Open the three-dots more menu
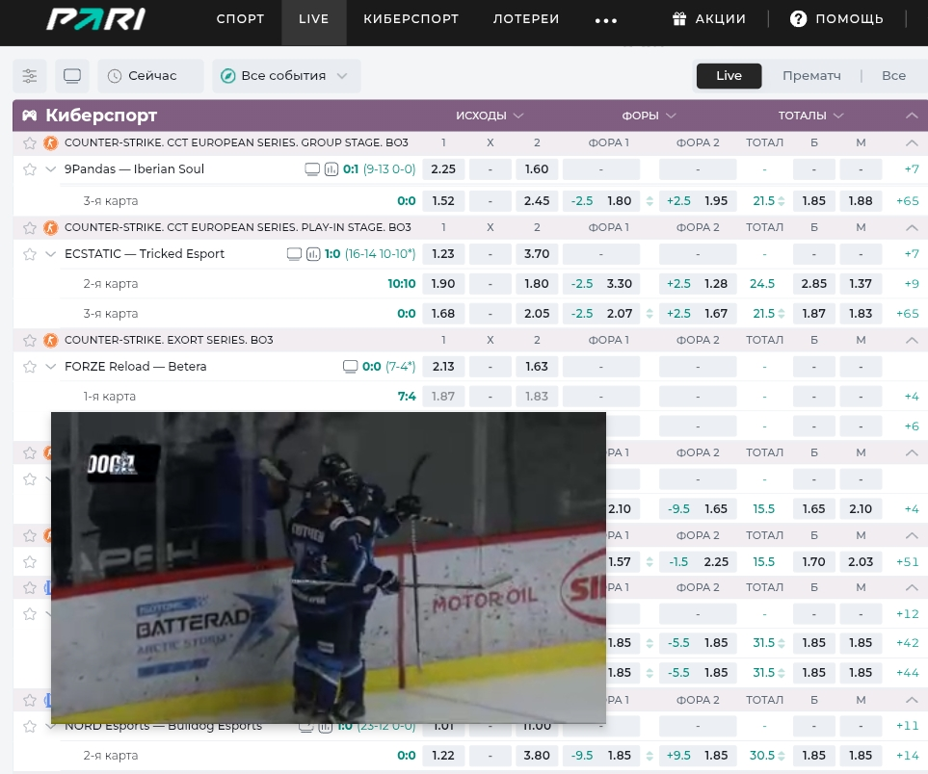 (606, 20)
